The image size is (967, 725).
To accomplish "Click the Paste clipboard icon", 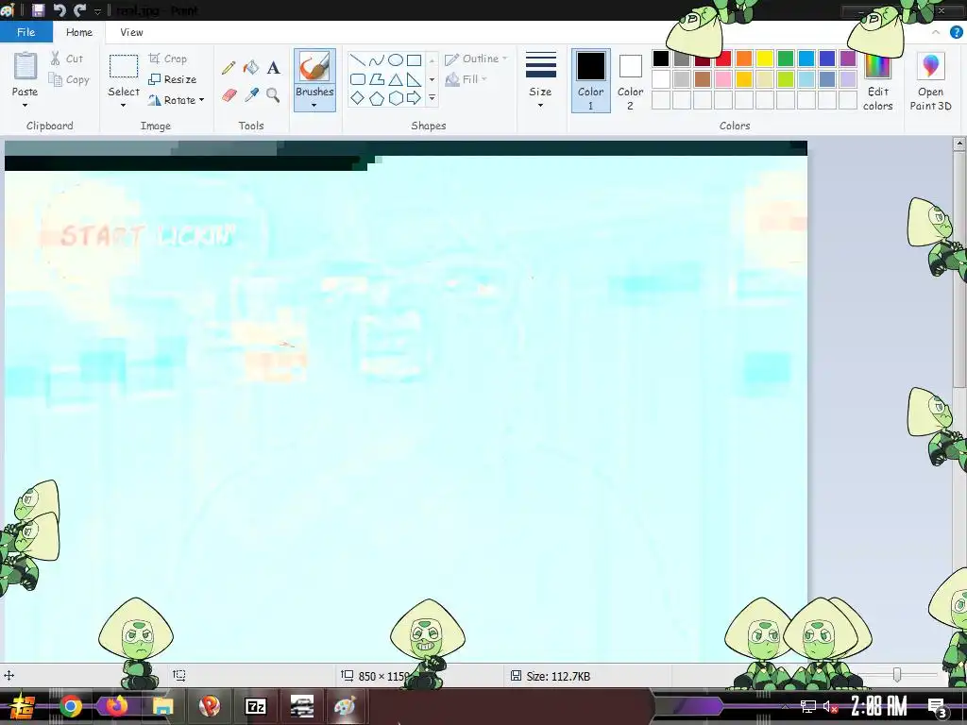I will pos(25,66).
